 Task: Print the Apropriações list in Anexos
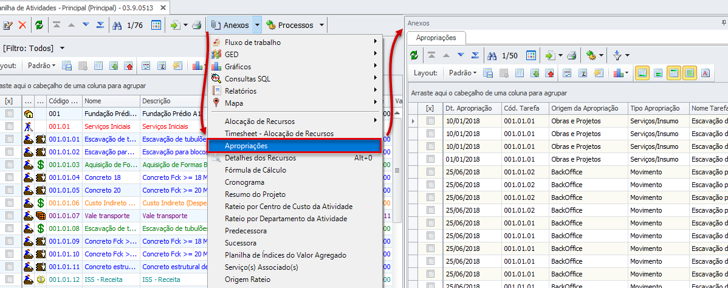(x=572, y=56)
